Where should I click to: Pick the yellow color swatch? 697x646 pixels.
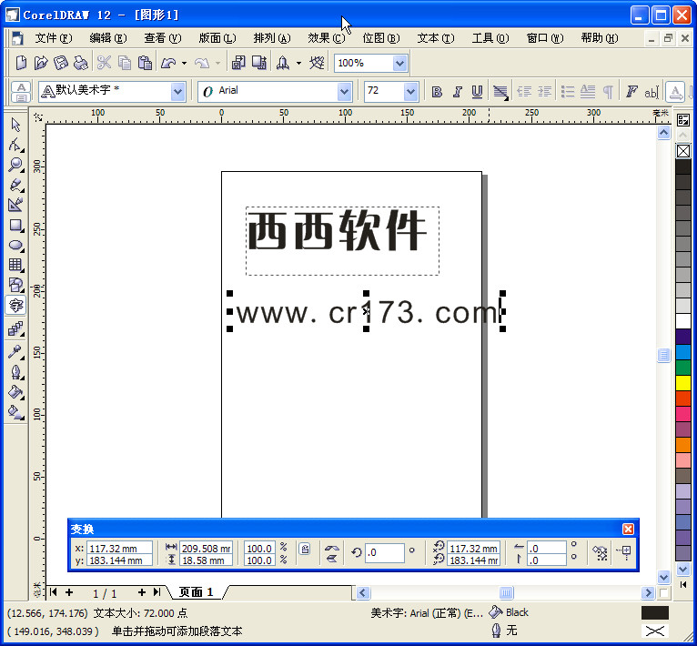point(683,383)
